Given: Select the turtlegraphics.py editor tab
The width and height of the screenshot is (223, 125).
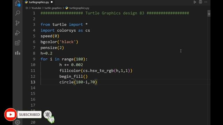Looking at the screenshot, I should [x=39, y=2].
